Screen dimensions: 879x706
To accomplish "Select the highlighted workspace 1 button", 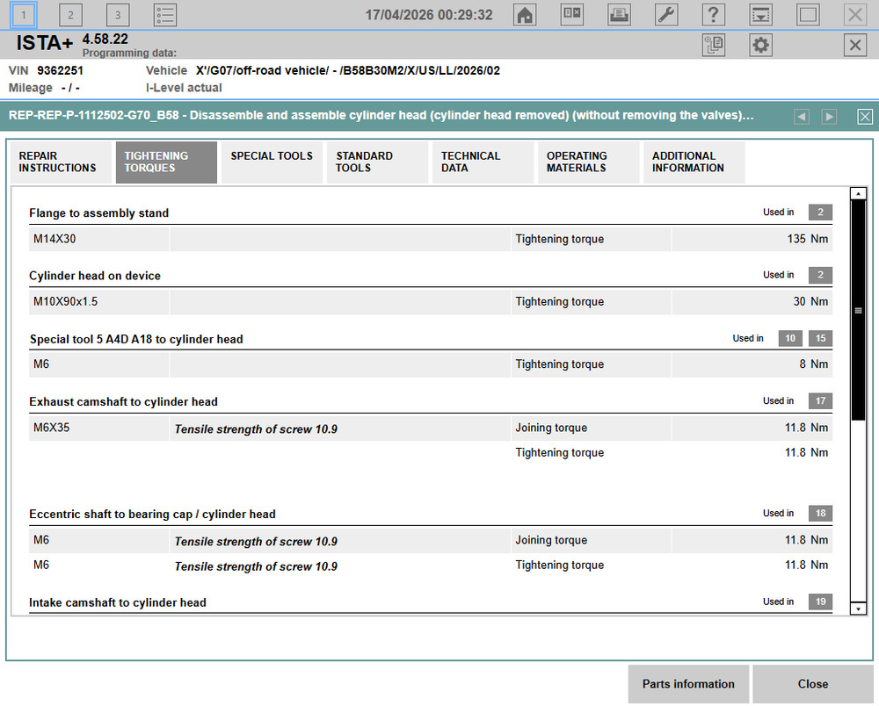I will [x=24, y=14].
